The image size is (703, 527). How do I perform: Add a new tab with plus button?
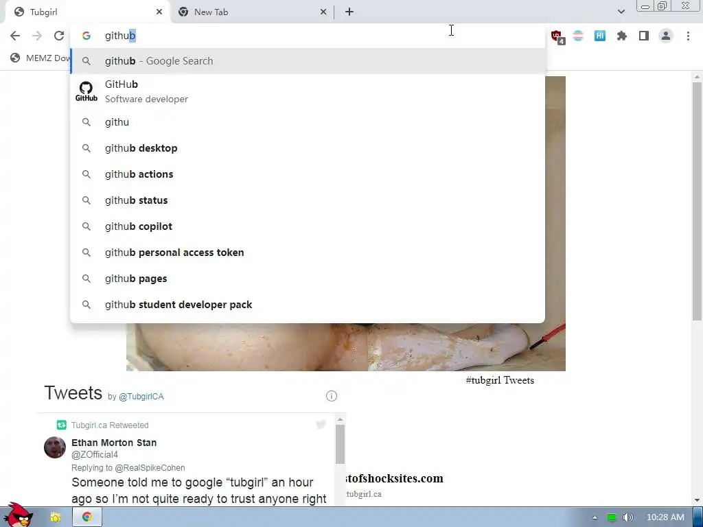tap(349, 12)
